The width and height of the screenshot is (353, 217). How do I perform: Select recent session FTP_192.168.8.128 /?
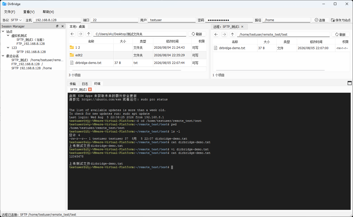tap(27, 64)
